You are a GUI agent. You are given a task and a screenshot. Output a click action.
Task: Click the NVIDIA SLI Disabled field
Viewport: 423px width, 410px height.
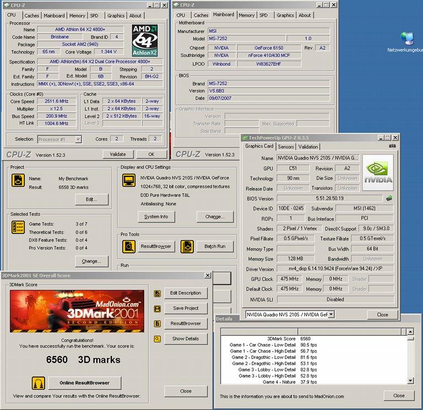click(335, 300)
